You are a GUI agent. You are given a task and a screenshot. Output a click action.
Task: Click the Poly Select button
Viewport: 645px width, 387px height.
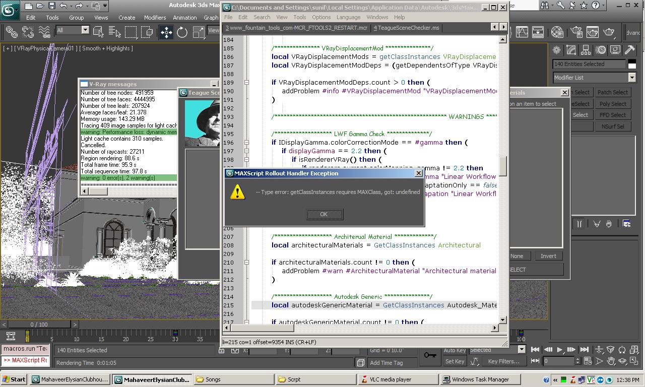[613, 103]
